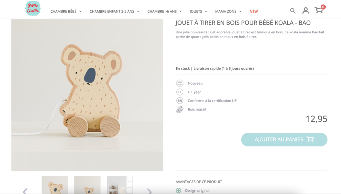Click the Petite Amélie logo
This screenshot has height=194, width=341.
33,8
